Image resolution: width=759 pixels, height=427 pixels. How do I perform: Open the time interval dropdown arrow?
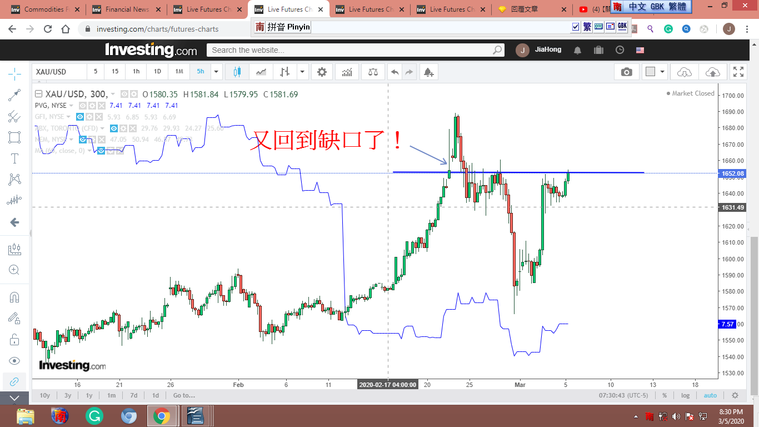[217, 72]
